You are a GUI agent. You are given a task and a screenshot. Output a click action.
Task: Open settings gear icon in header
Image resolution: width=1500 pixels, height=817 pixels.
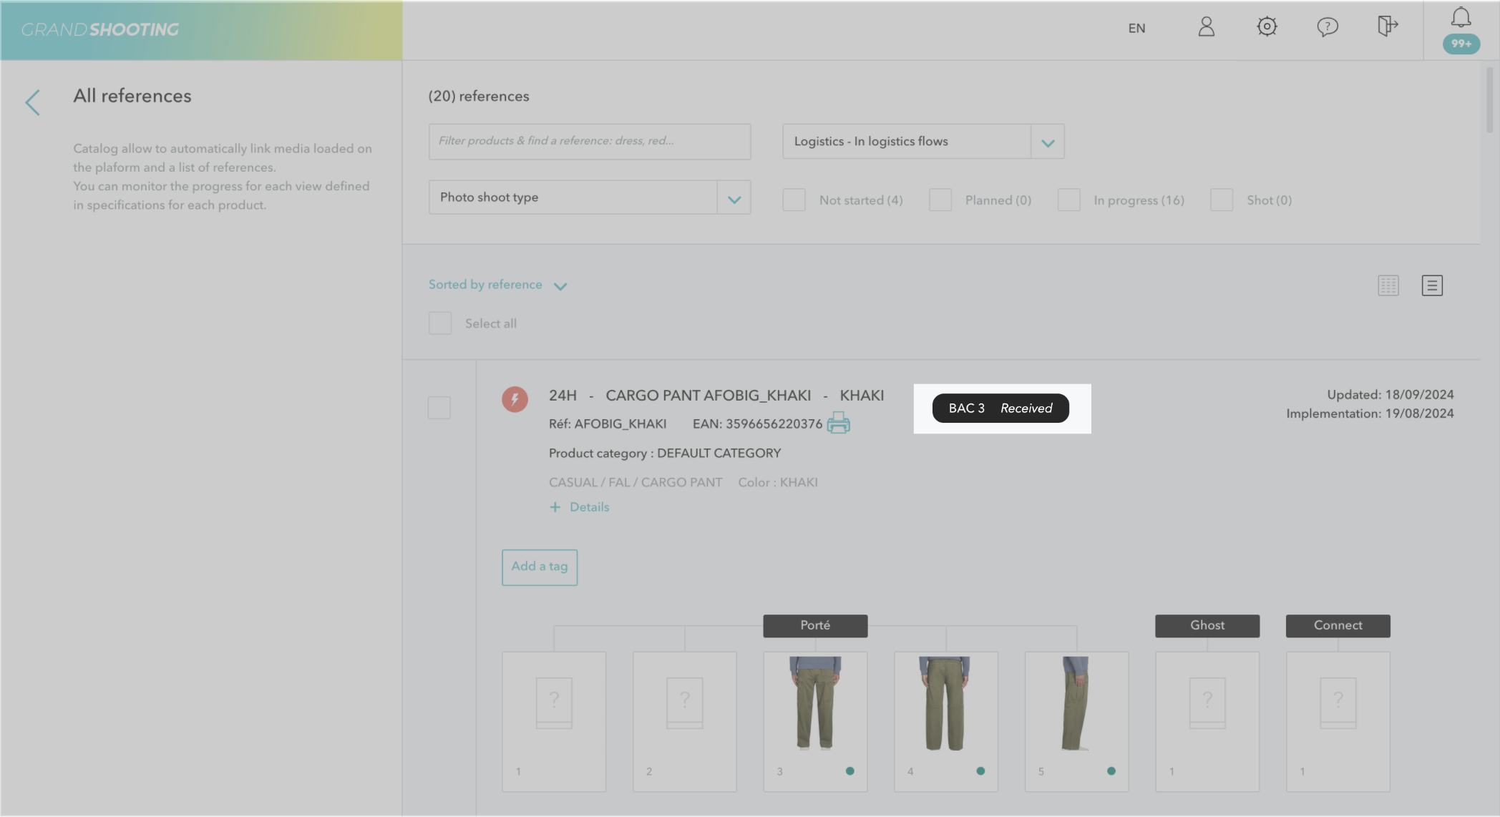coord(1267,27)
